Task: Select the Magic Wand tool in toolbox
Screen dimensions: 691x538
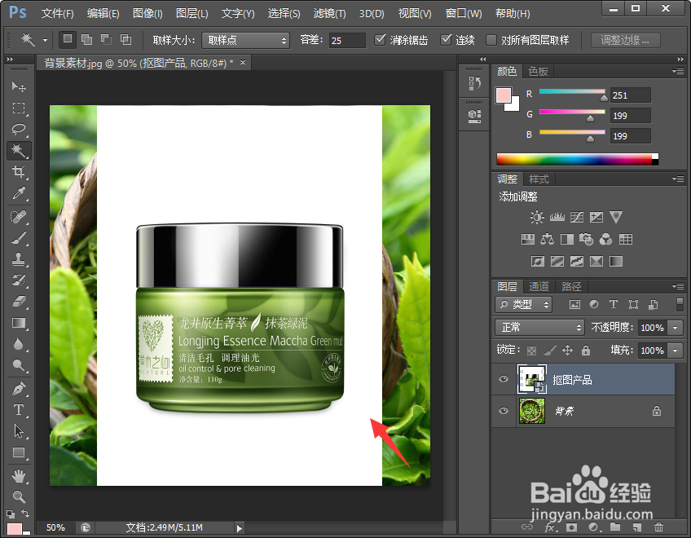Action: click(19, 150)
